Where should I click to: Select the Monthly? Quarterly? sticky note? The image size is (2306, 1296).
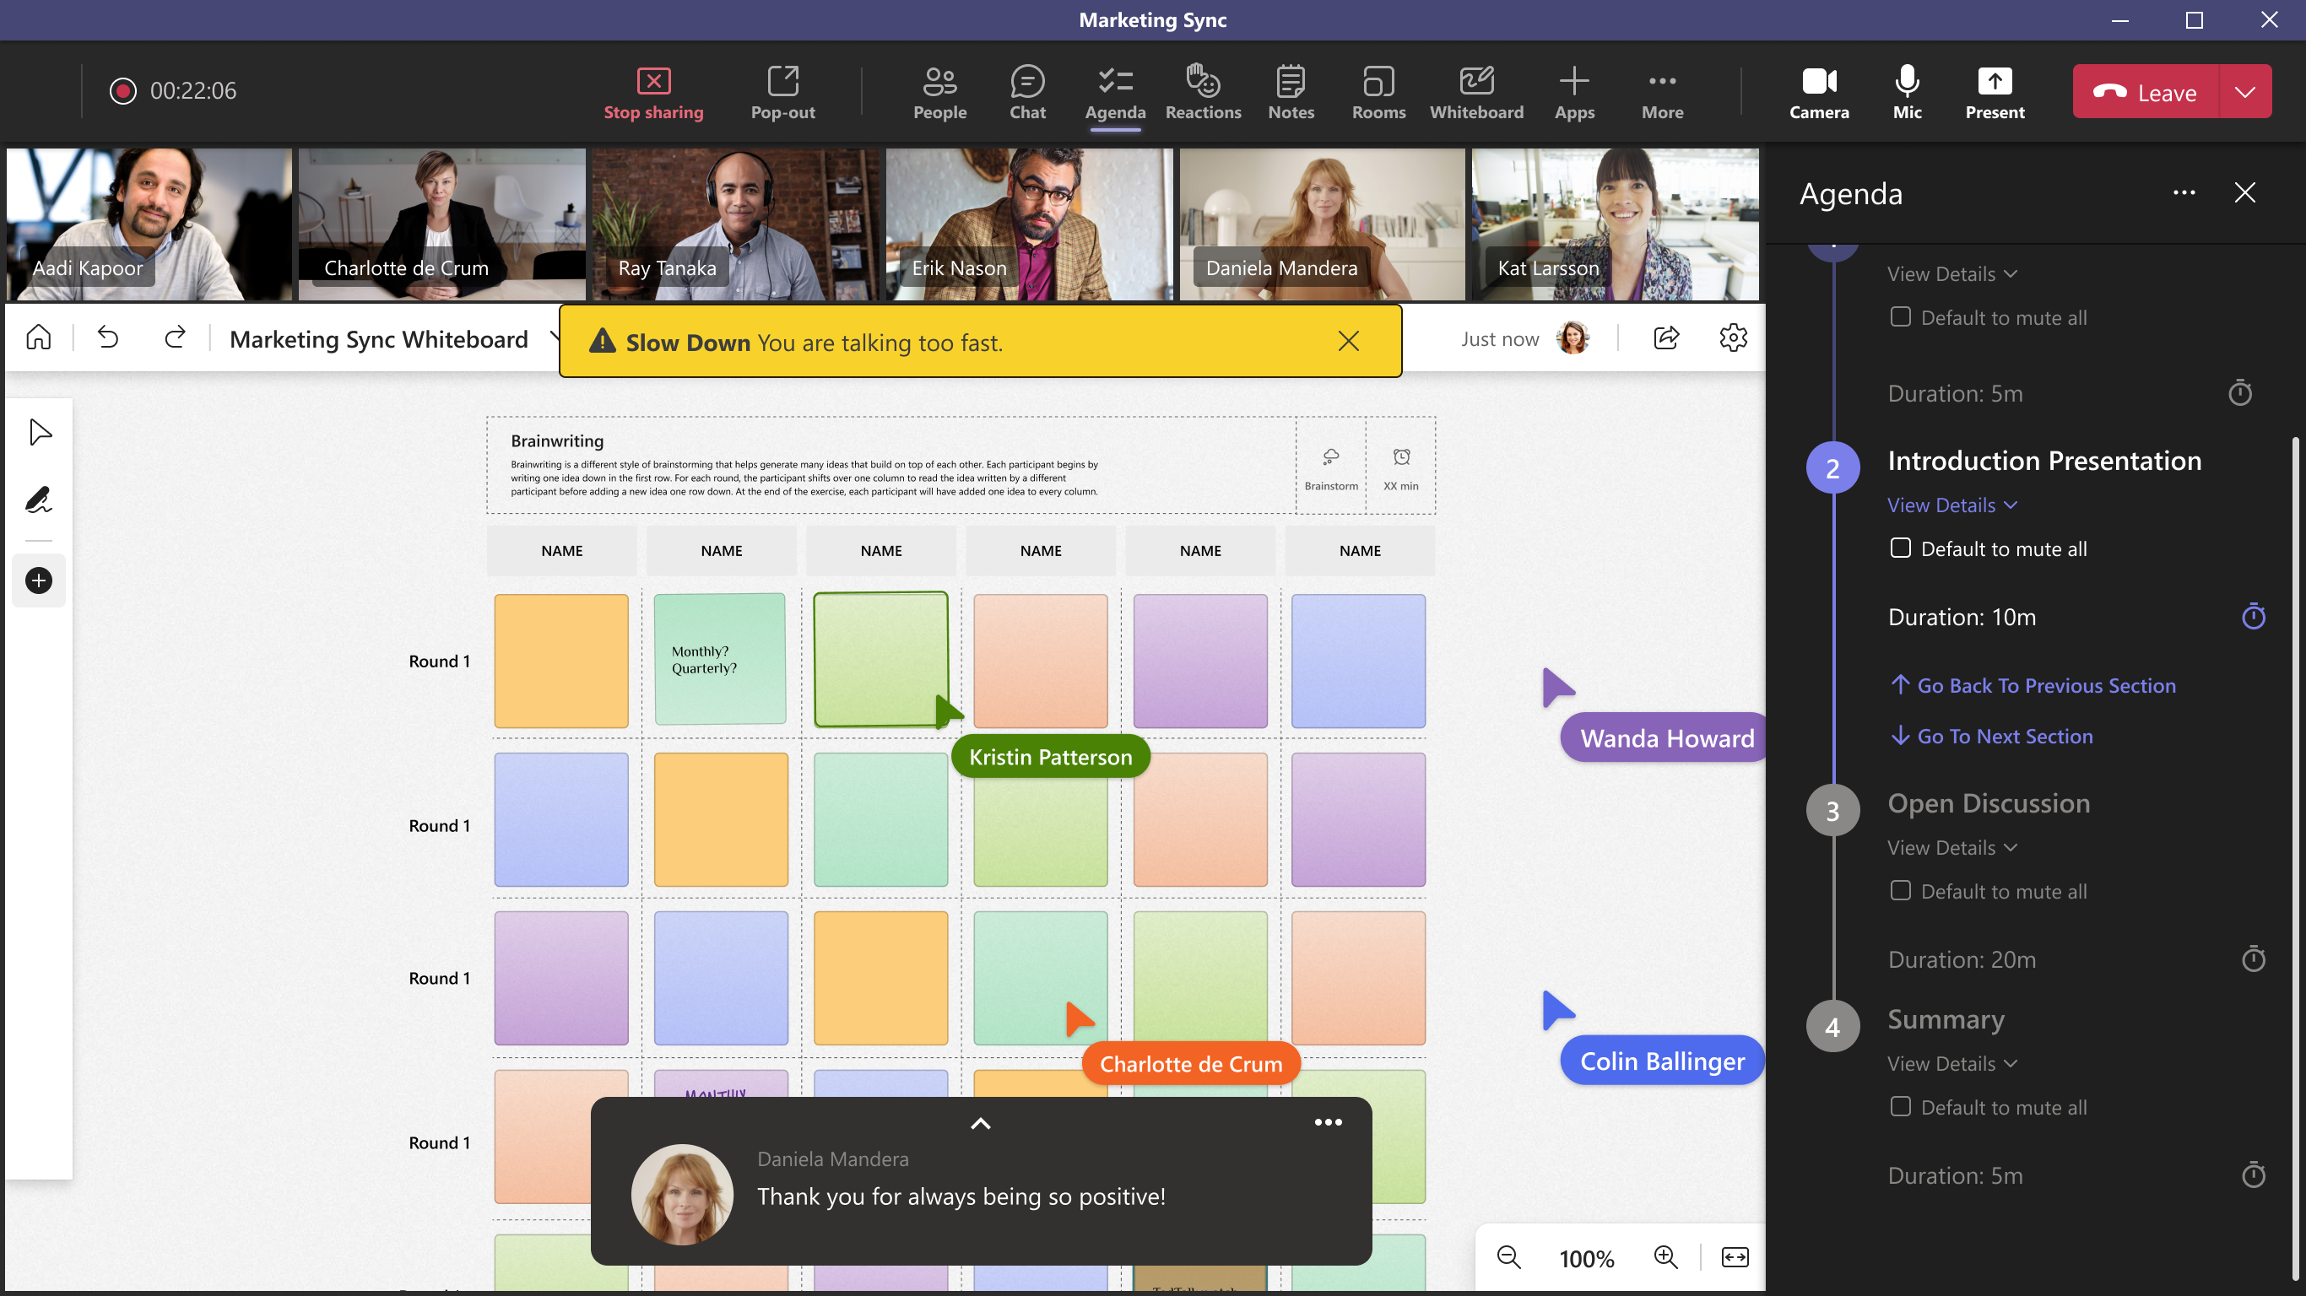coord(720,660)
